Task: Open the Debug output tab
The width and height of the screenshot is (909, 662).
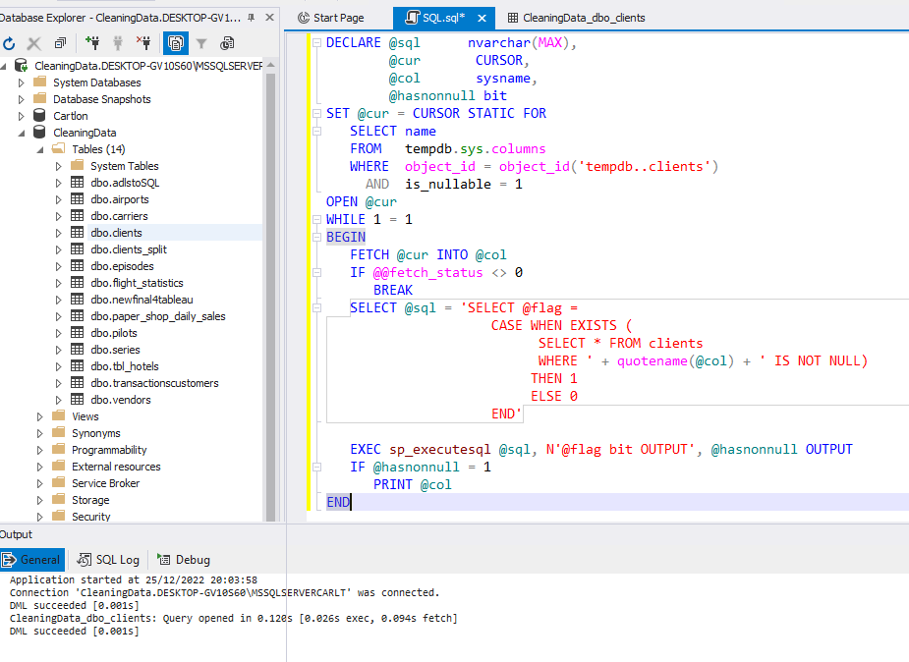Action: click(x=184, y=560)
